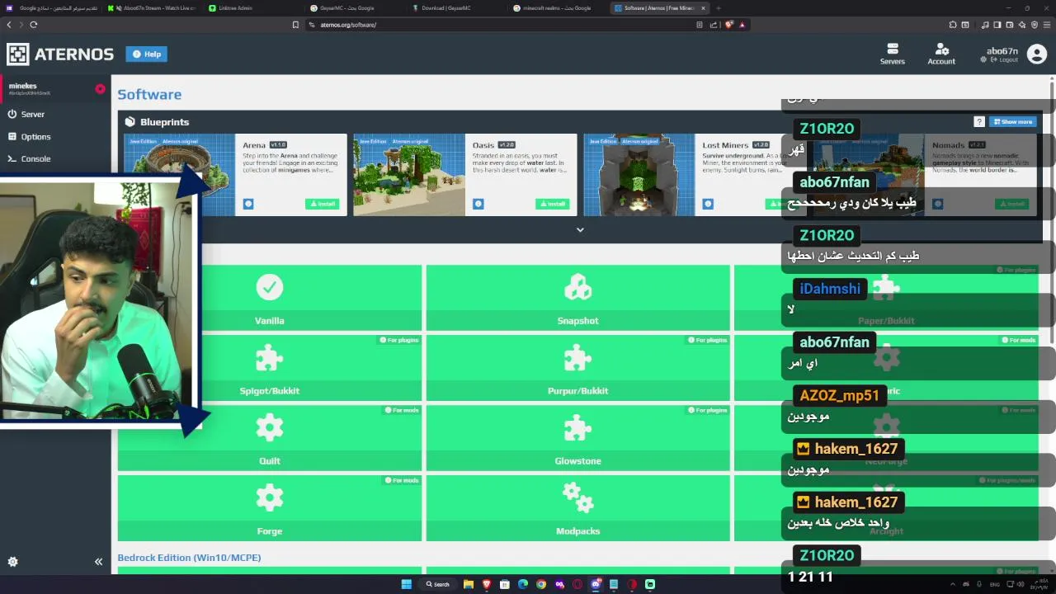1056x594 pixels.
Task: Click the Logout link
Action: click(1005, 60)
